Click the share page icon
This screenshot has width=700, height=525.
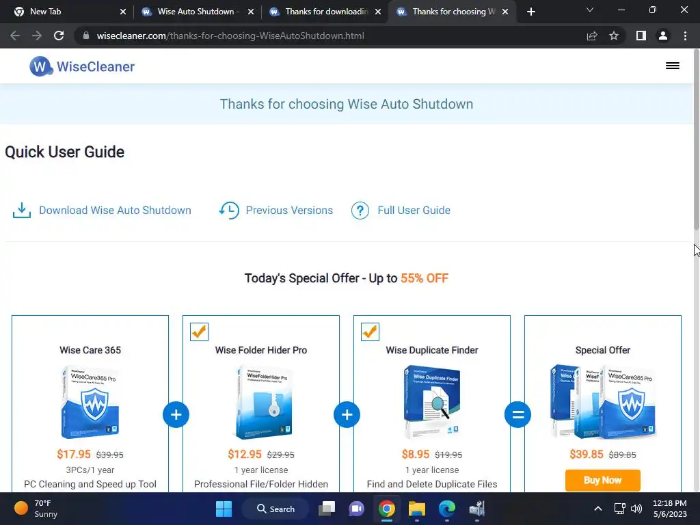[592, 36]
